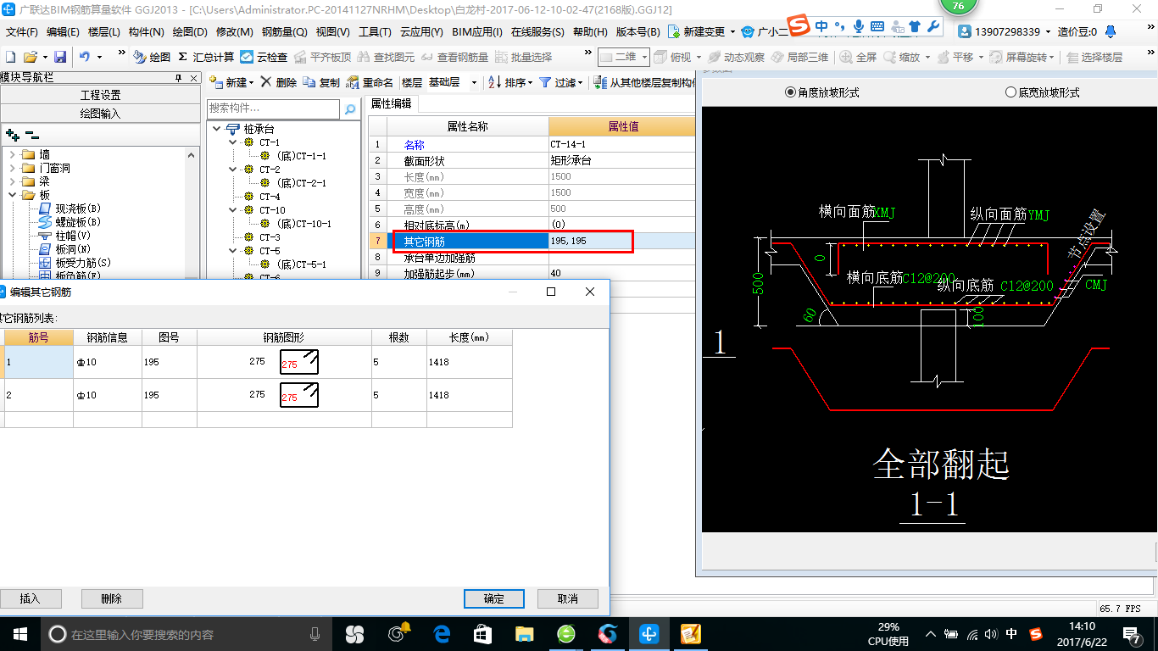The width and height of the screenshot is (1158, 651).
Task: Collapse the CT-10 node
Action: pyautogui.click(x=233, y=210)
